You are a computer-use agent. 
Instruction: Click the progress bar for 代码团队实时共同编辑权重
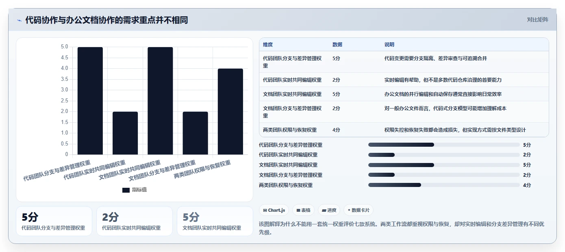tap(444, 155)
